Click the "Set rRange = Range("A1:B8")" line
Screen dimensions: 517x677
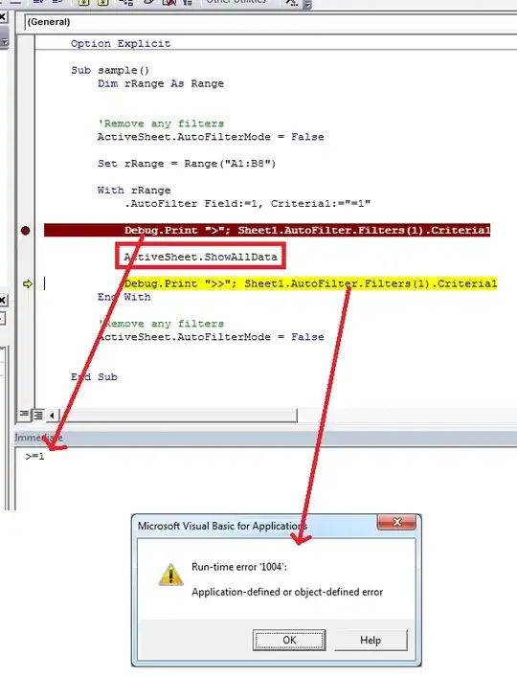coord(187,164)
